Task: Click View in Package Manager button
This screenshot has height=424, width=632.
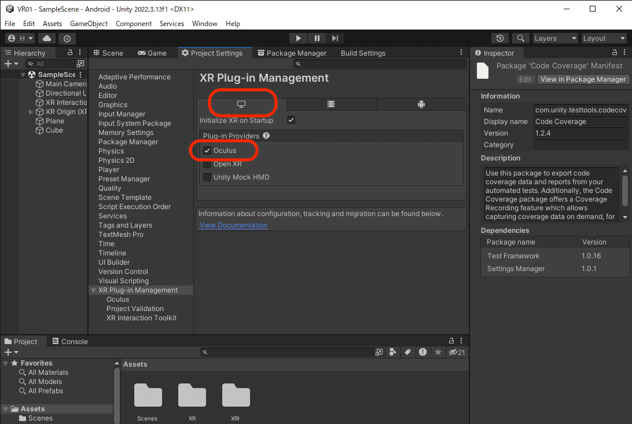Action: pyautogui.click(x=583, y=79)
